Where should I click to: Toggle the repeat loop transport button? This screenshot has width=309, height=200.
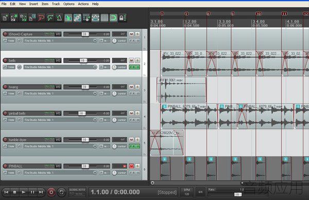pos(61,192)
